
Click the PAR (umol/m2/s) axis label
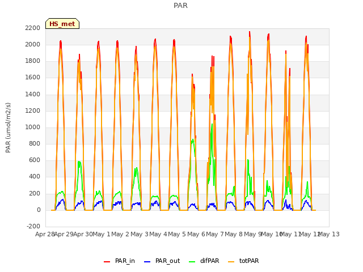tap(8, 127)
